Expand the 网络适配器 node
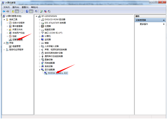 pos(40,63)
